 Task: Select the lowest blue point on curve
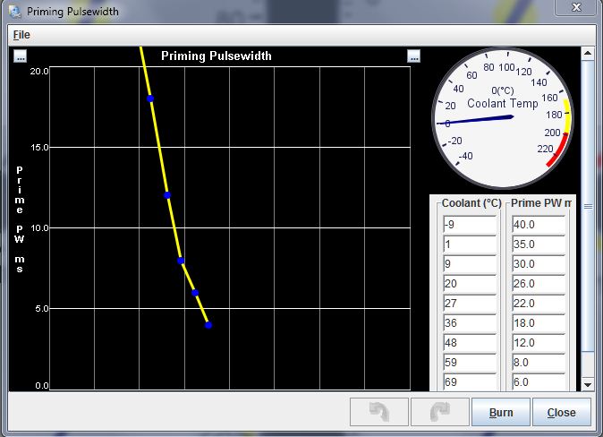(x=208, y=325)
